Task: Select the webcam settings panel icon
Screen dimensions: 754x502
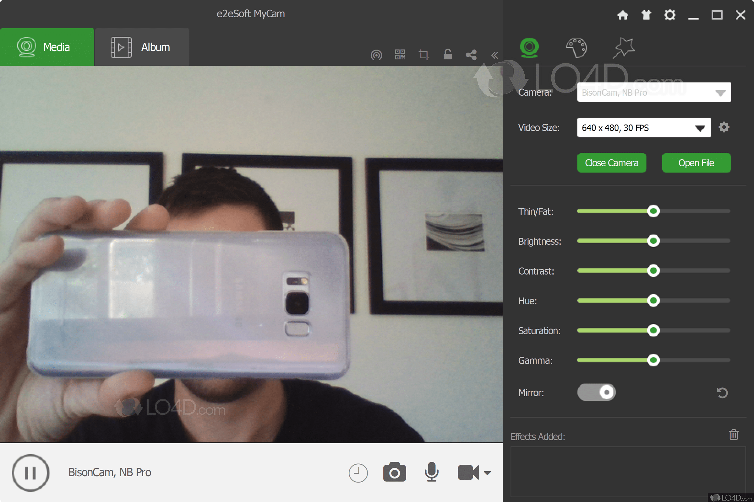Action: click(x=530, y=47)
